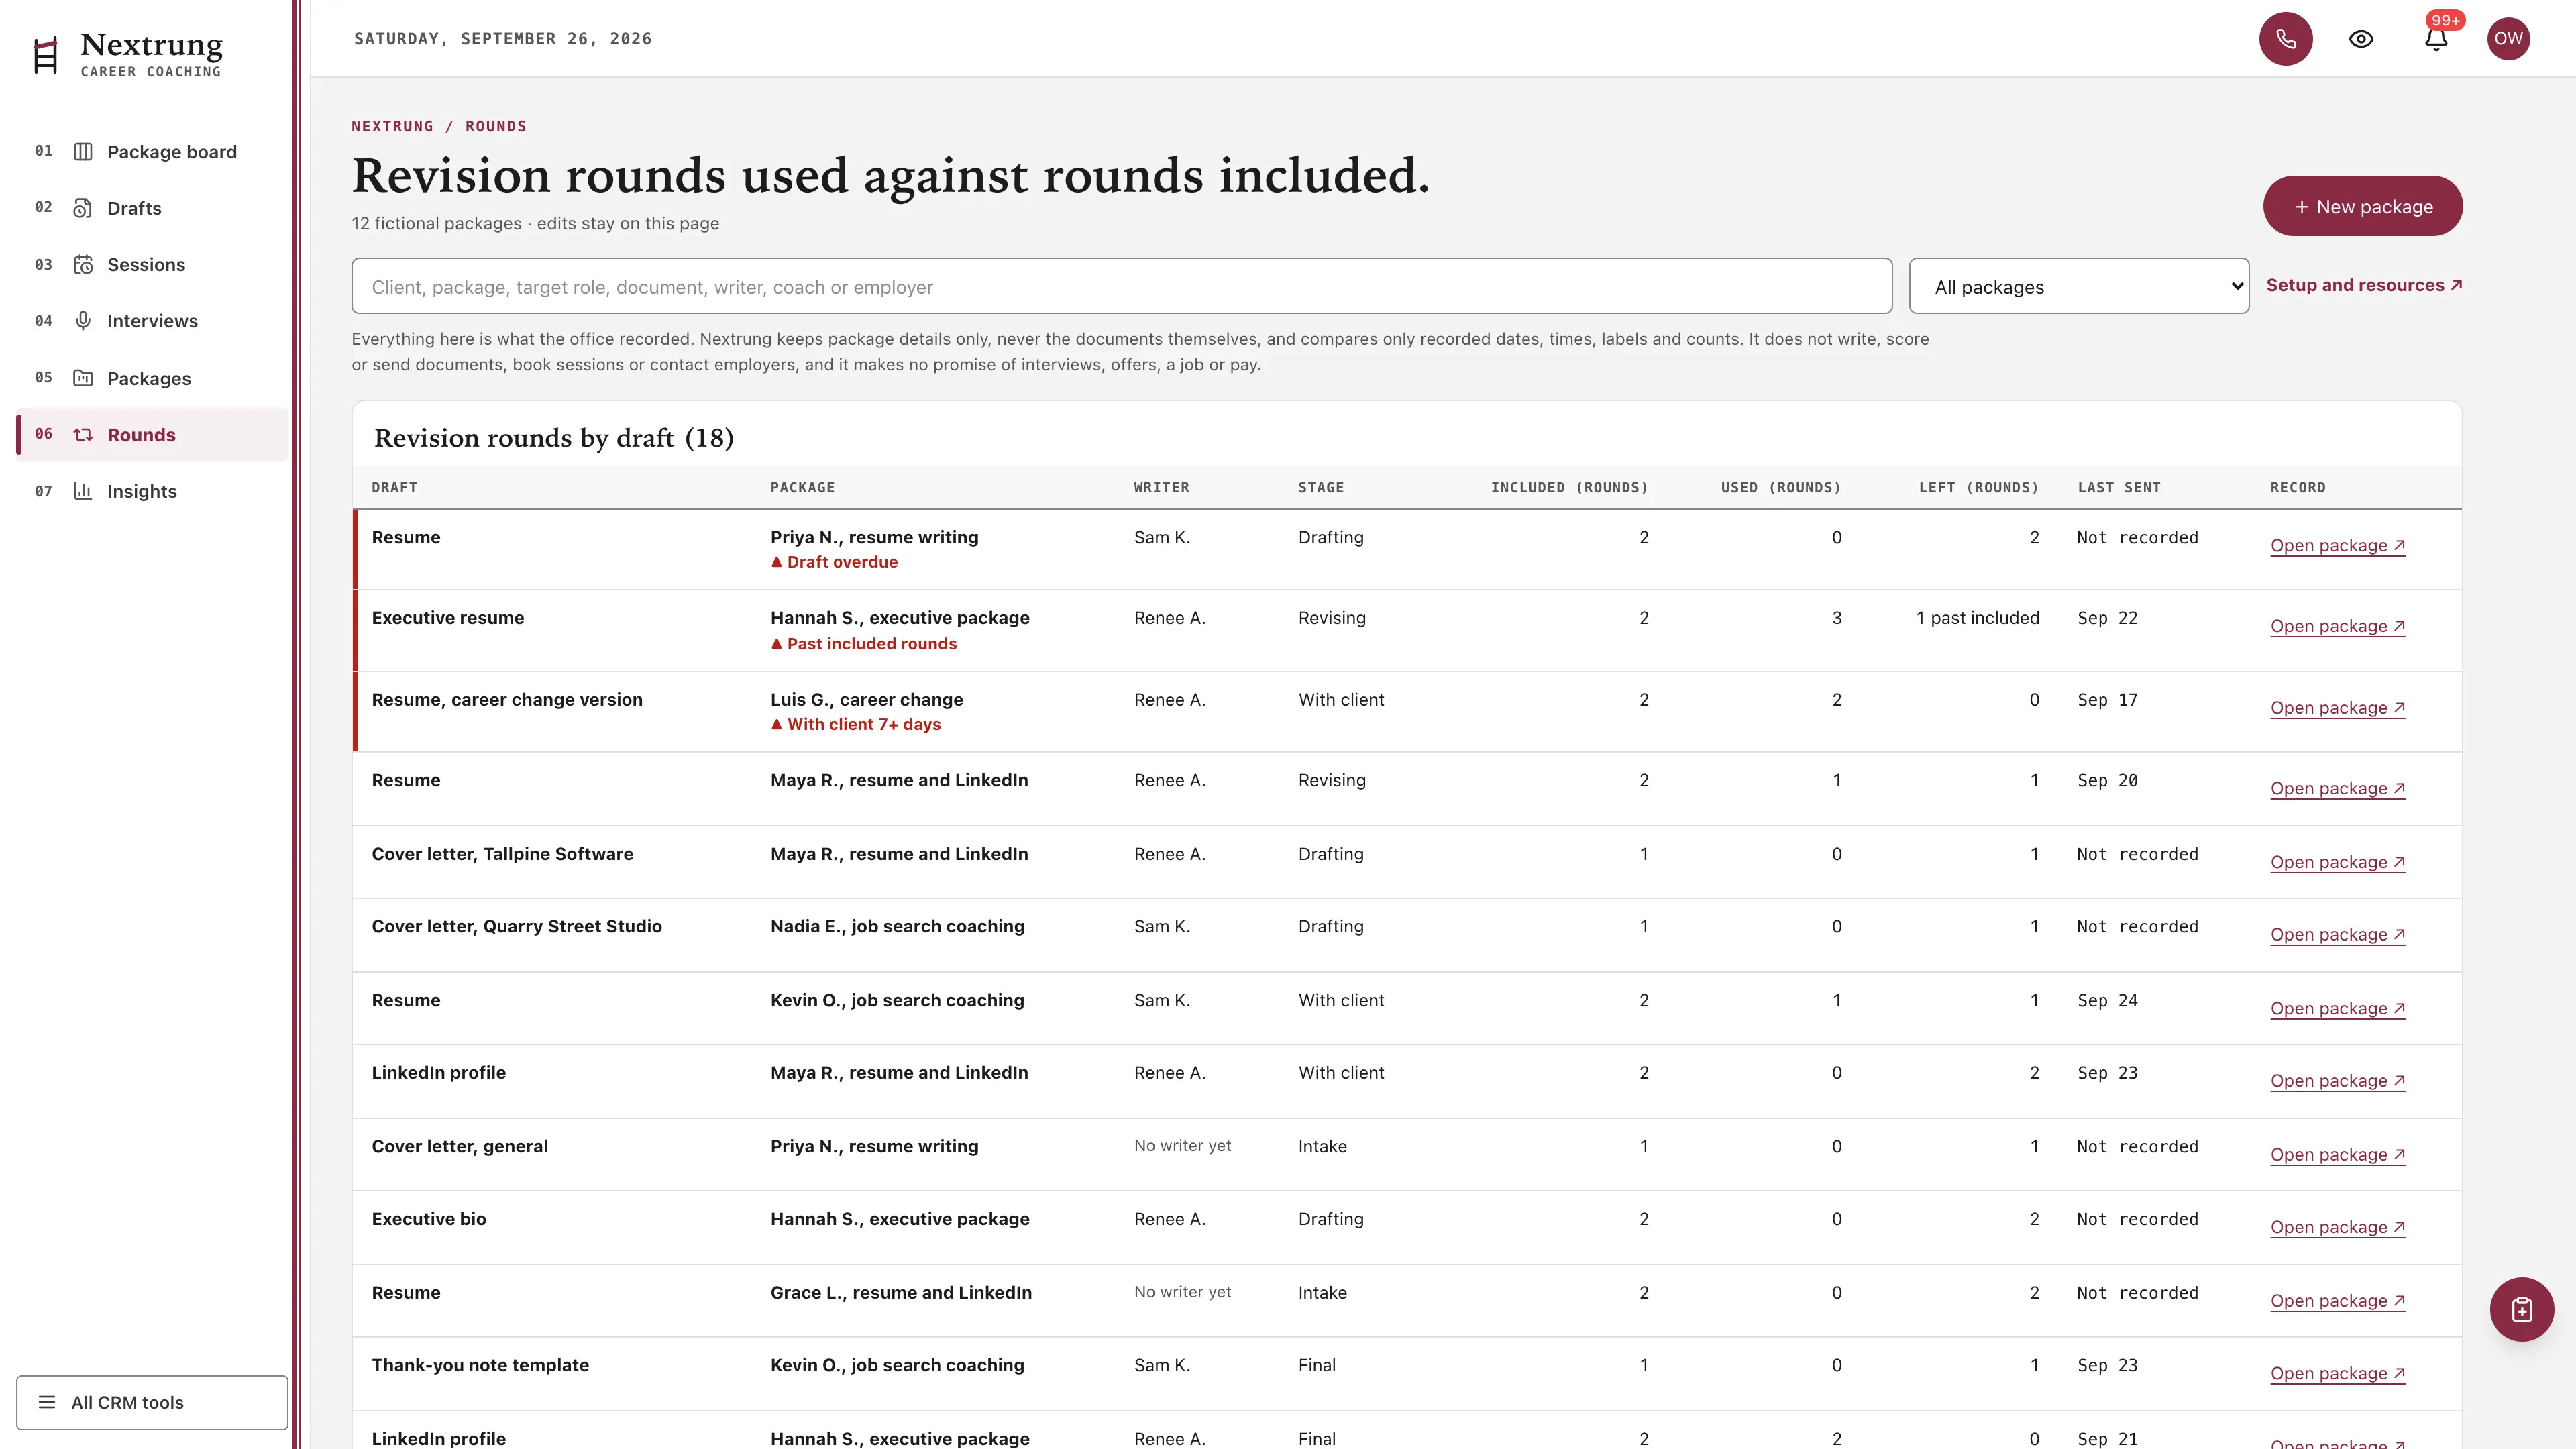2576x1449 pixels.
Task: Open Setup and resources link
Action: coord(2363,285)
